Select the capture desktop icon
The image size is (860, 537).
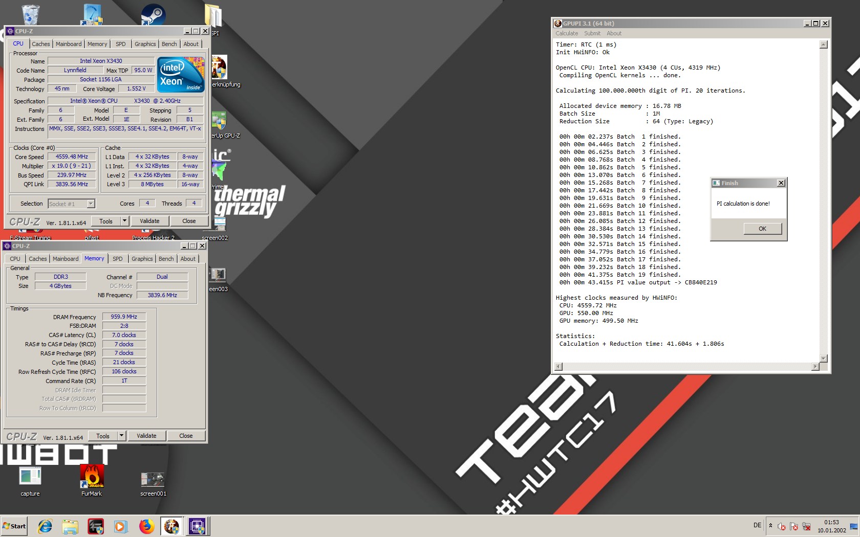30,476
